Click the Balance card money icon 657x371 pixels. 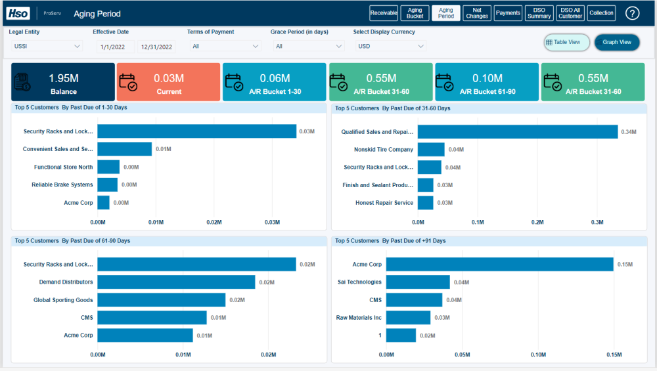[22, 81]
